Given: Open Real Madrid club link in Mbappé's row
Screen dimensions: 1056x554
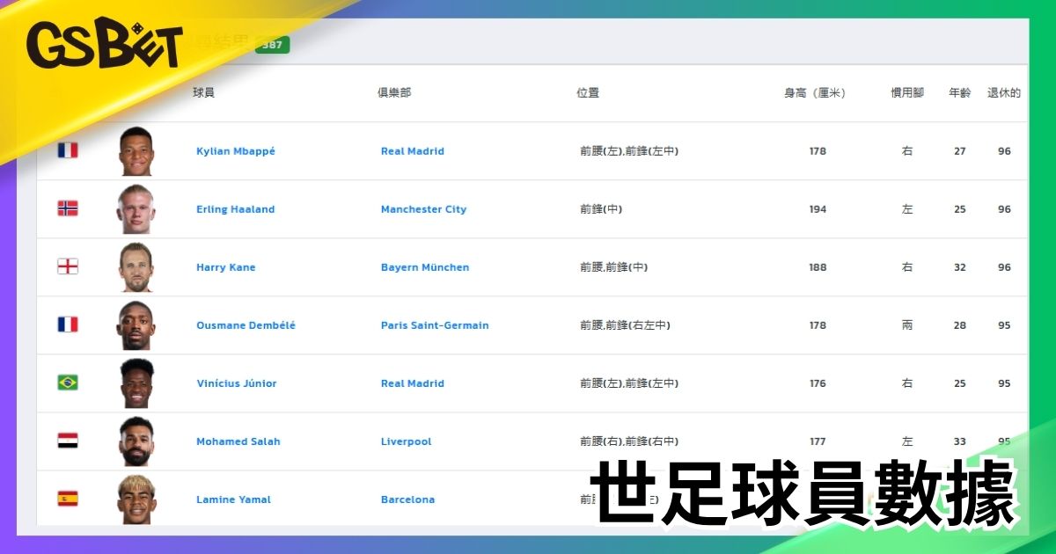Looking at the screenshot, I should (x=413, y=151).
